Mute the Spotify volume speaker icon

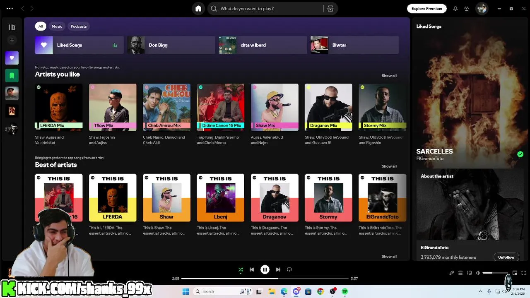pyautogui.click(x=478, y=273)
